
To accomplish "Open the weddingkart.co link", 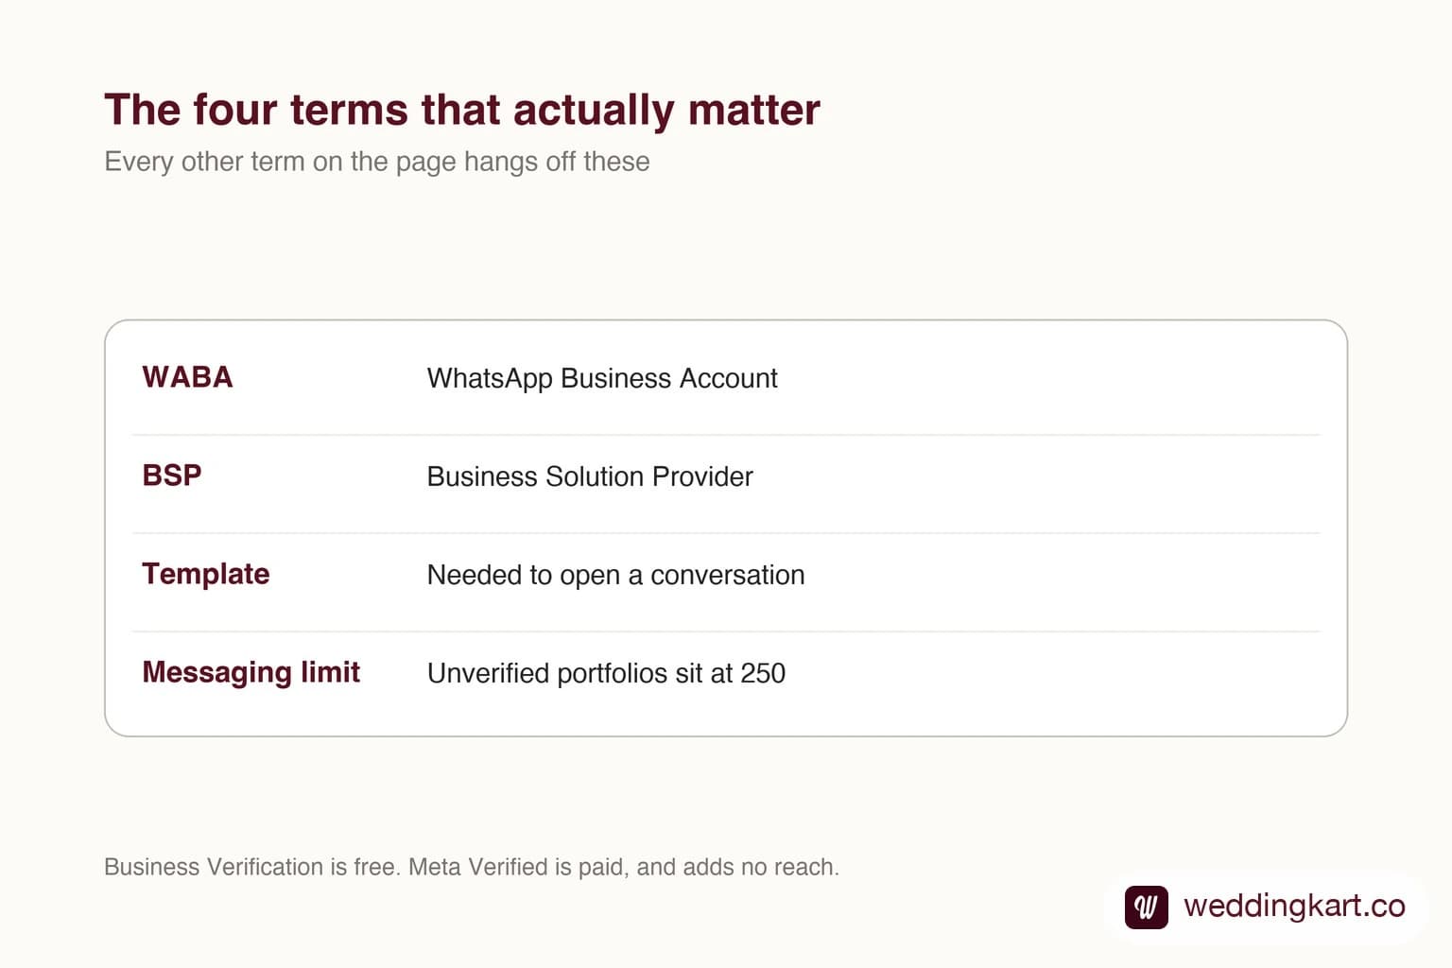I will tap(1294, 906).
